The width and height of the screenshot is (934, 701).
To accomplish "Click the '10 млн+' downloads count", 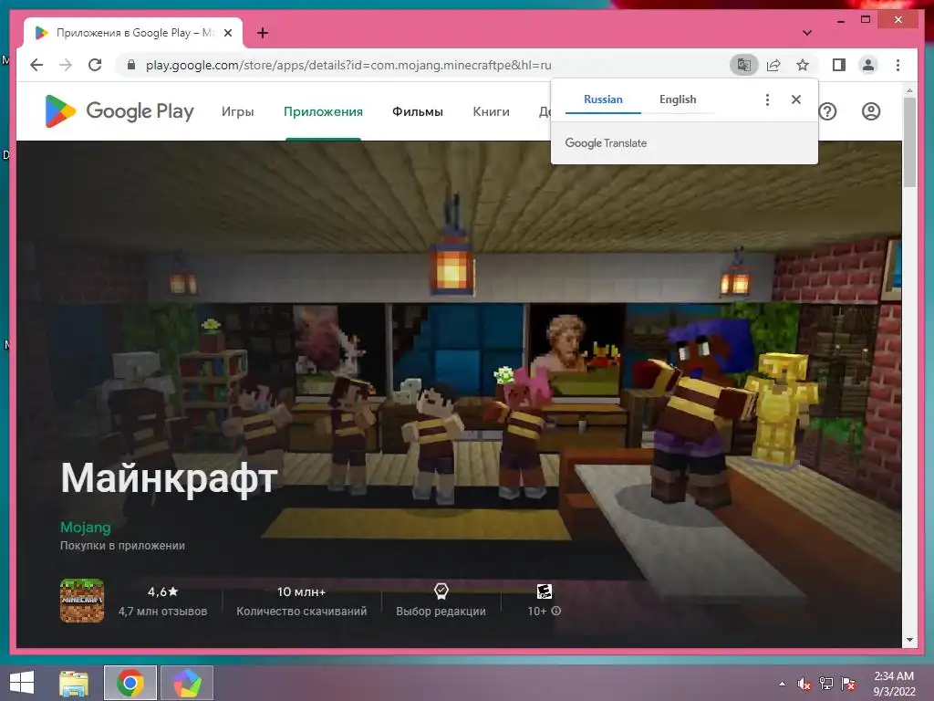I will (301, 591).
